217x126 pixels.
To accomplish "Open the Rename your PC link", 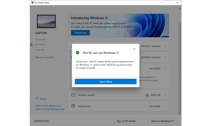I will tap(45, 57).
